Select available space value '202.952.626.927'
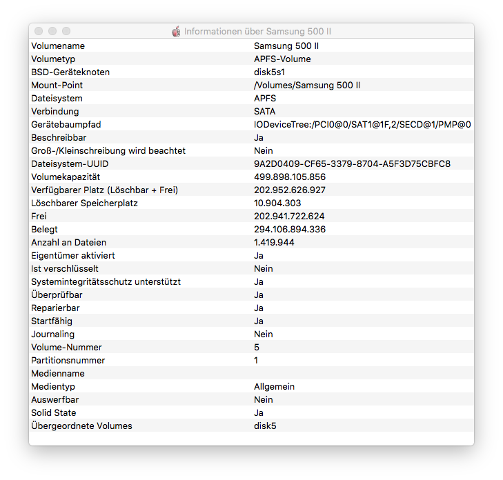 coord(290,190)
